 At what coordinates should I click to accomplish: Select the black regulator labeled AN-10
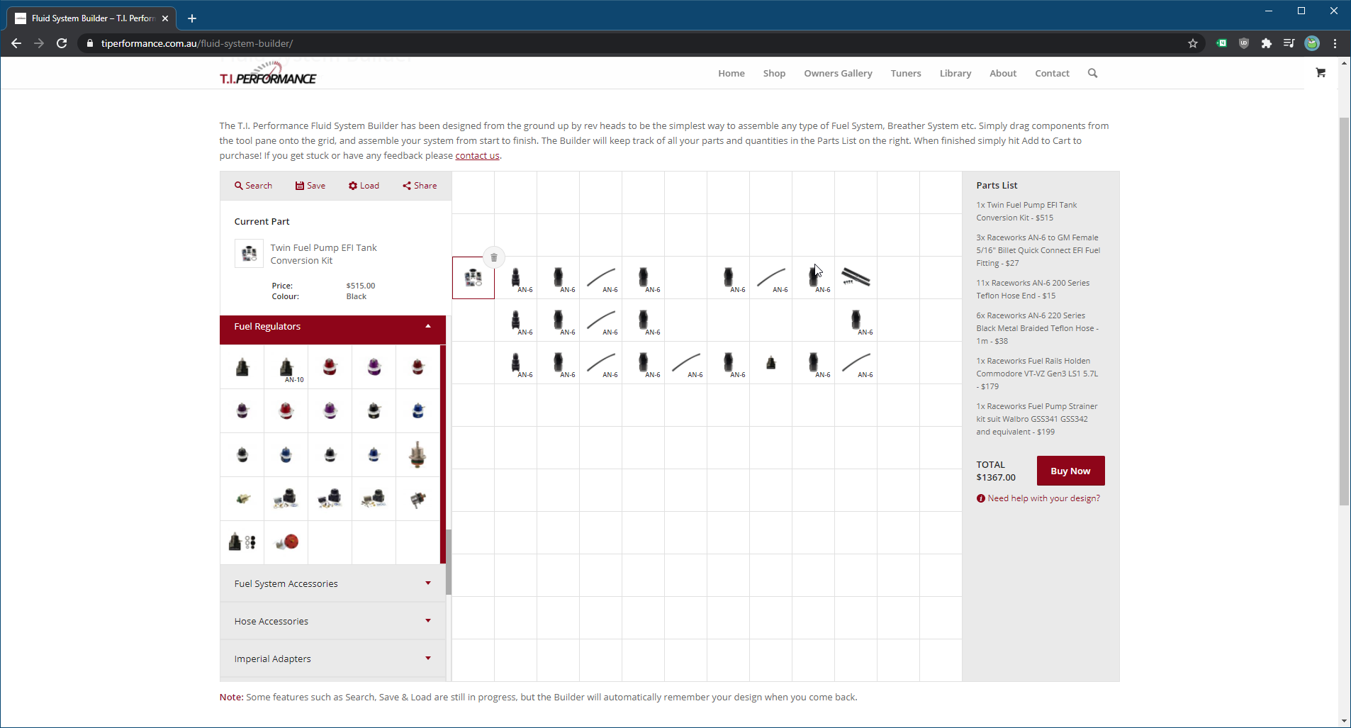tap(286, 367)
